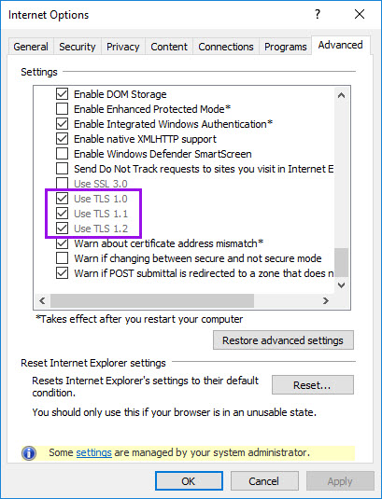The width and height of the screenshot is (382, 499).
Task: Click the blue information icon
Action: [x=29, y=453]
